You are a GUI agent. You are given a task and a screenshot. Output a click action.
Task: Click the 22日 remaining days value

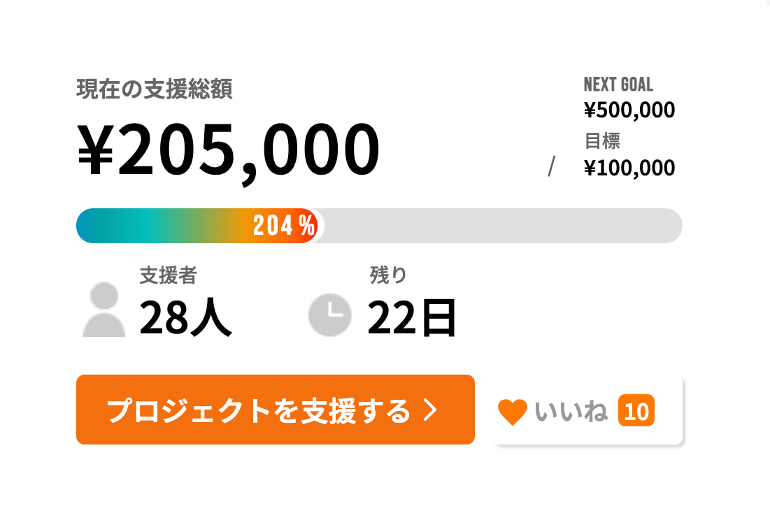point(411,317)
